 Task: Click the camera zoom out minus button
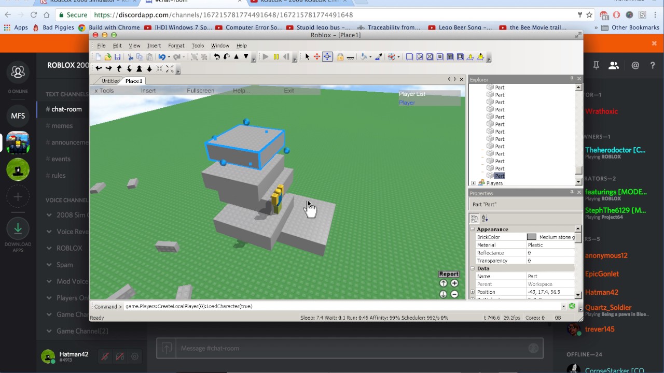(x=454, y=294)
